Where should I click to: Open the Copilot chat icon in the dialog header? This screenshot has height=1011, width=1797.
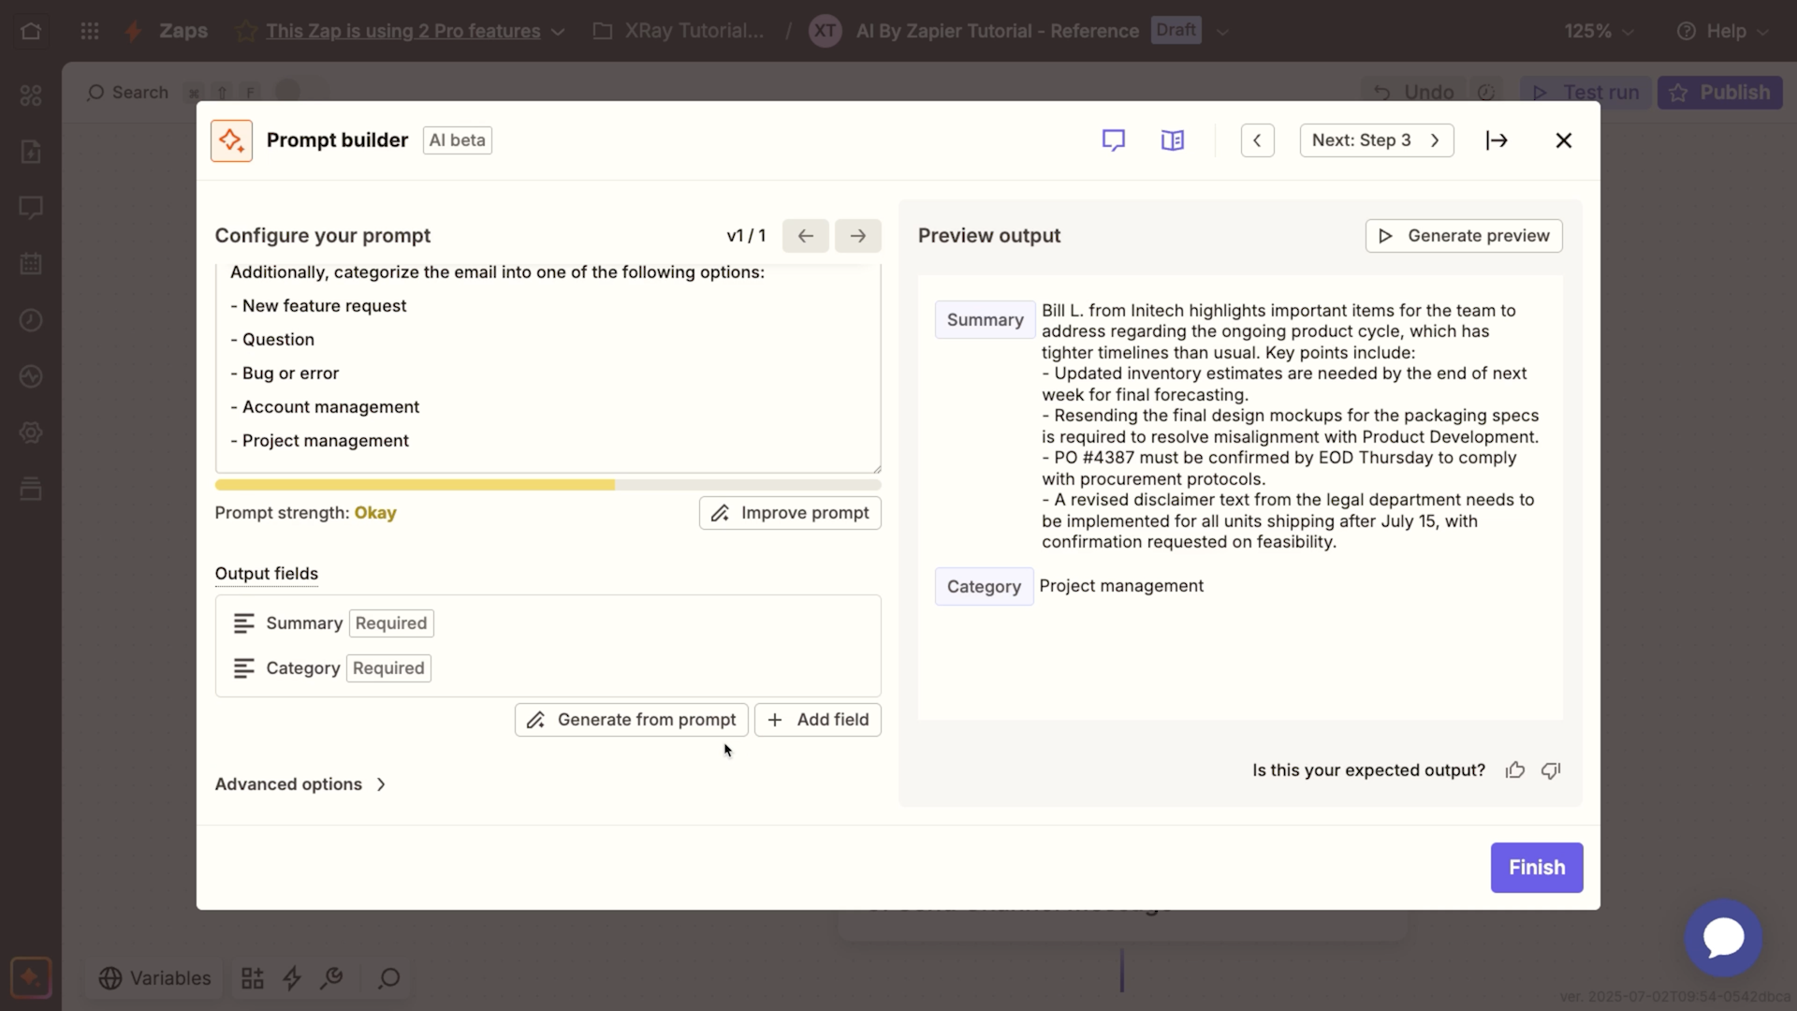point(1113,139)
